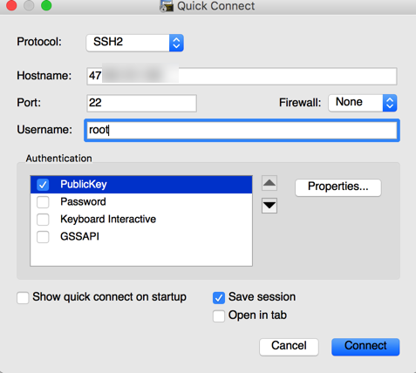Enable the Password authentication checkbox
The image size is (416, 373).
(43, 202)
